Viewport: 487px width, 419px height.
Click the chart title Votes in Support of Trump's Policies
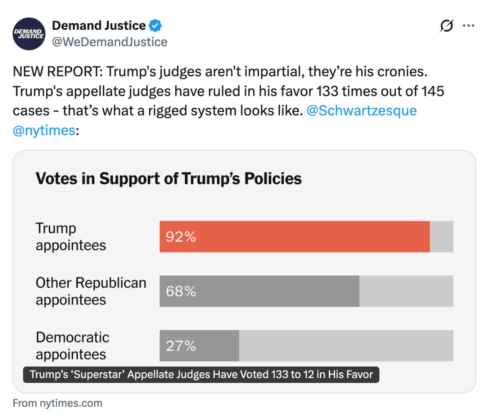tap(169, 178)
